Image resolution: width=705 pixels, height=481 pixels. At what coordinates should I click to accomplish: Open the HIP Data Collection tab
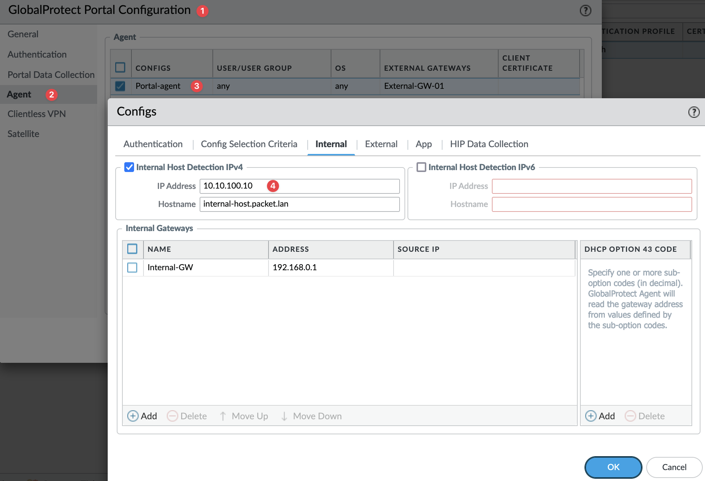[489, 144]
